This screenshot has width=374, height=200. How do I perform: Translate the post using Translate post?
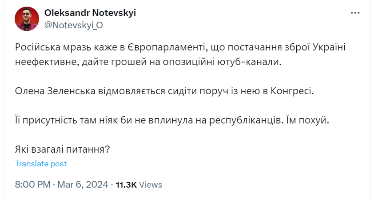41,164
